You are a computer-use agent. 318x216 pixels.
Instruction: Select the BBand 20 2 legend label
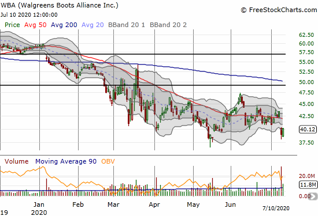[168, 25]
